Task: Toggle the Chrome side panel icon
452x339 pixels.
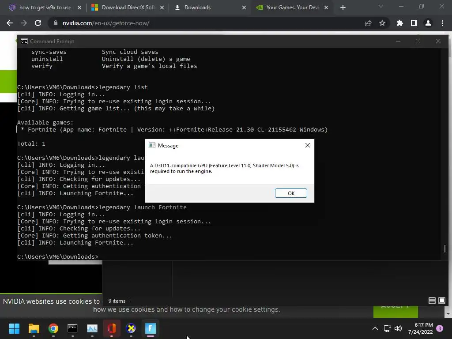Action: tap(414, 23)
